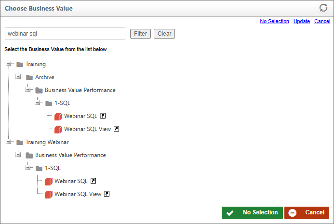Open the shortcut icon beside Webinar SQL under Archive
This screenshot has height=224, width=334.
click(103, 116)
